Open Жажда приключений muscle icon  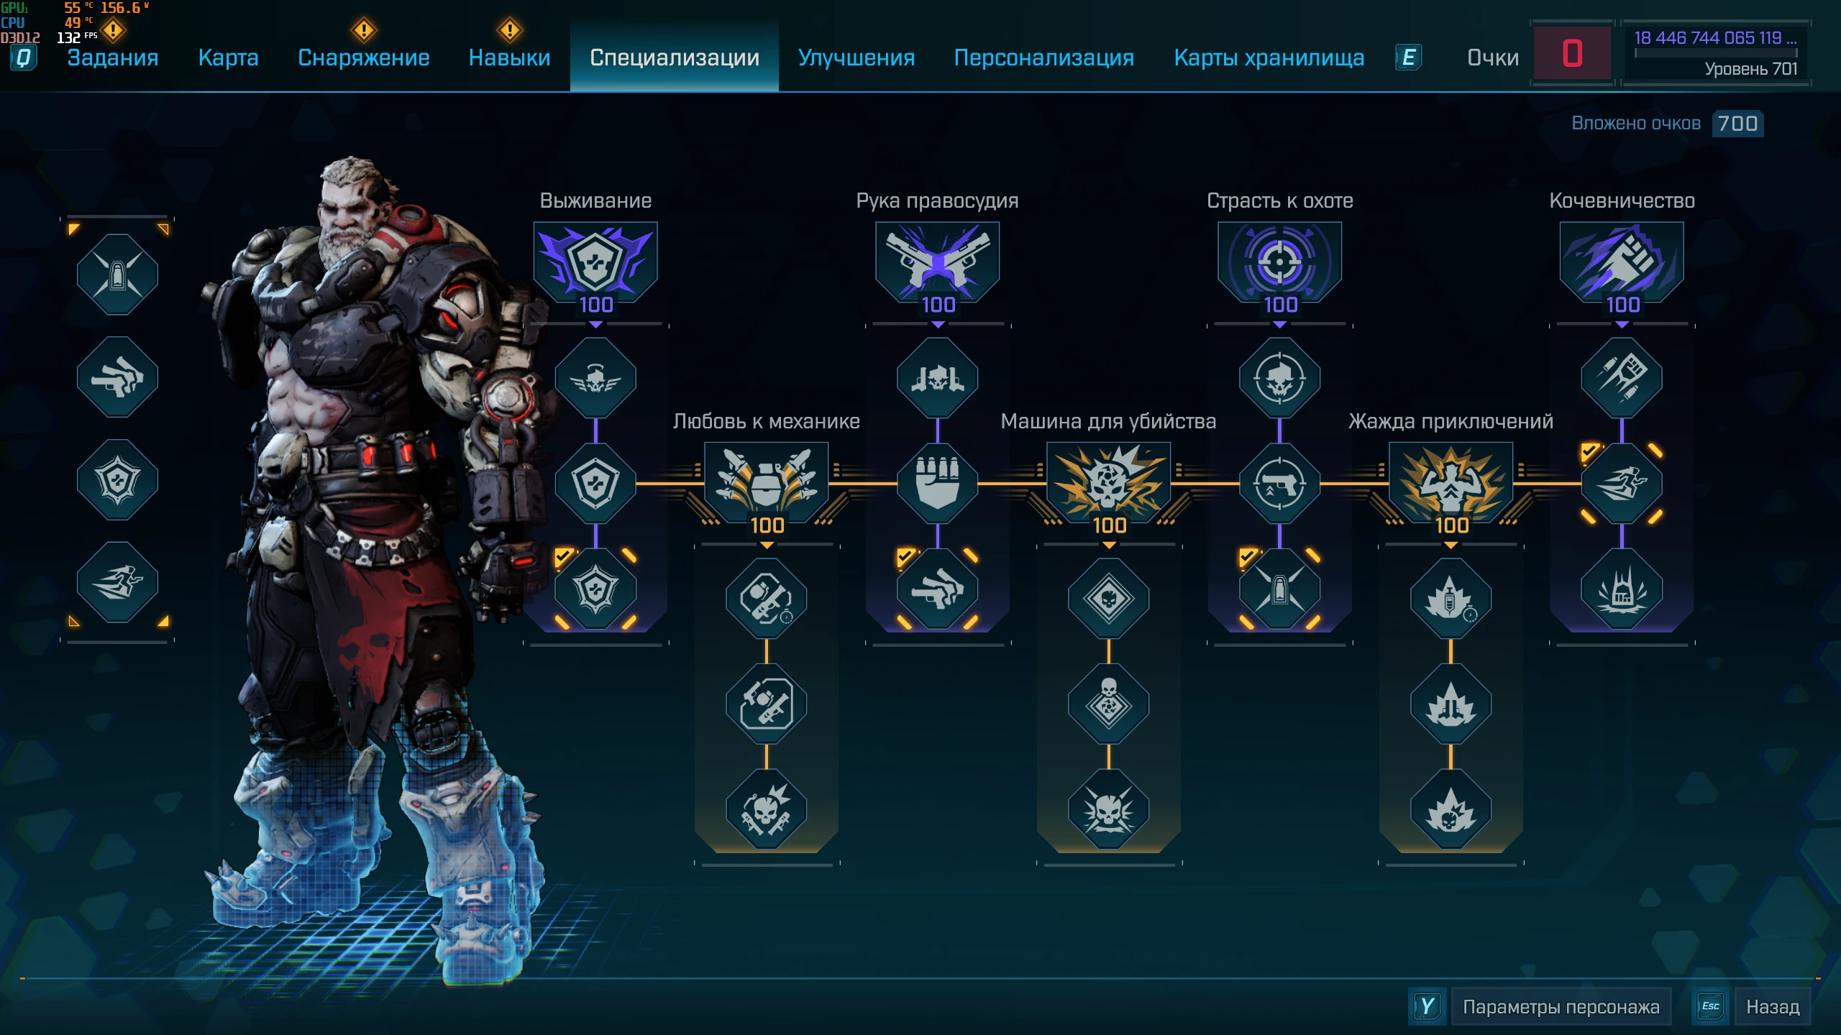(1451, 483)
